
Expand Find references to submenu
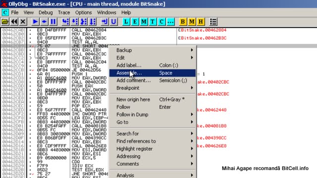pyautogui.click(x=153, y=141)
